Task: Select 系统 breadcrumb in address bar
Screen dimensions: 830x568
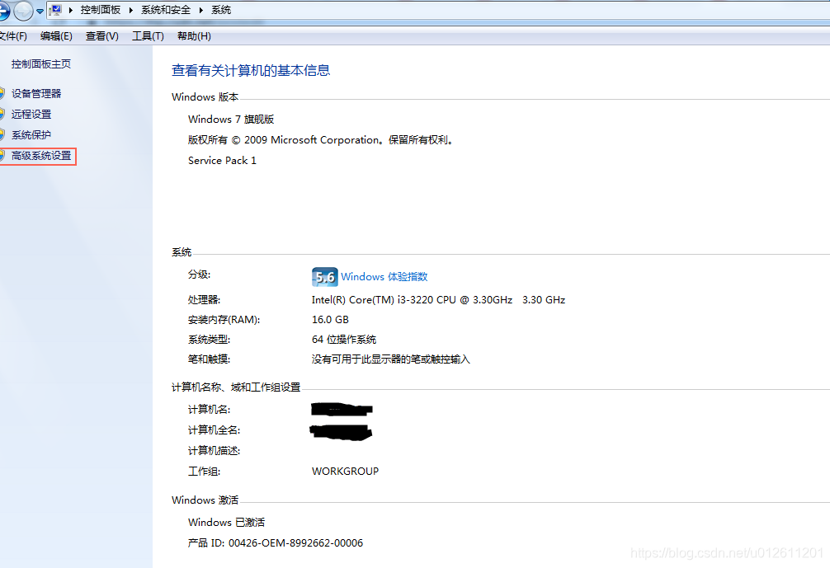Action: click(221, 10)
